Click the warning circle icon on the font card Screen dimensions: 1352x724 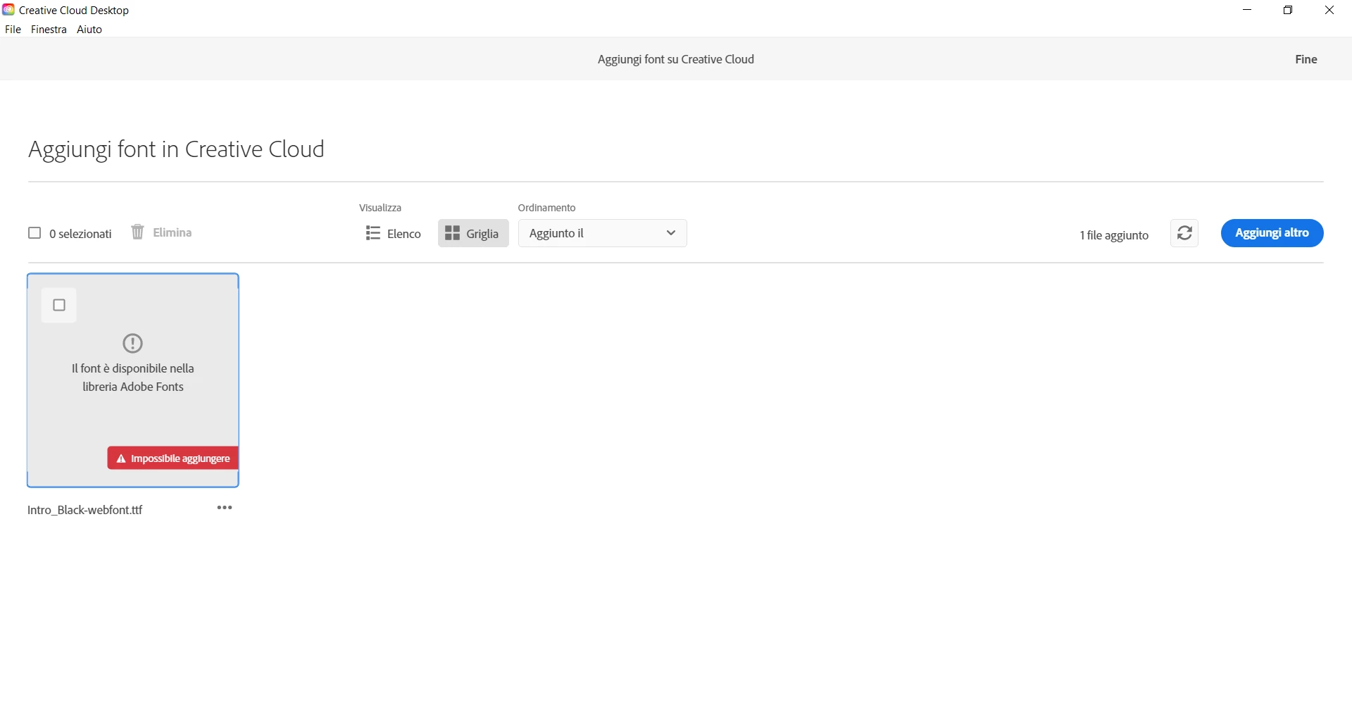132,343
